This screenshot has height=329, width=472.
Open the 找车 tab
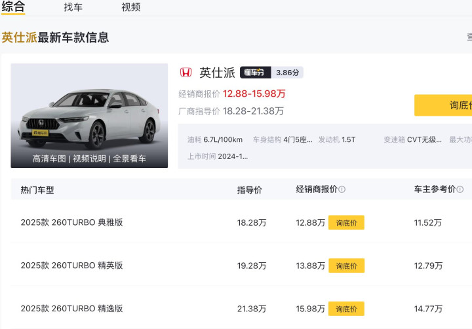(73, 7)
